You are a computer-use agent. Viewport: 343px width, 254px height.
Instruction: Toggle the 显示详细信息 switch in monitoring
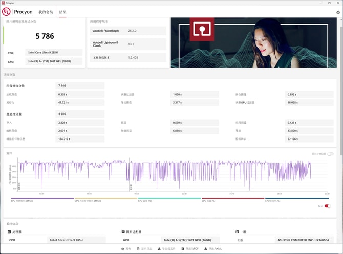(x=331, y=154)
